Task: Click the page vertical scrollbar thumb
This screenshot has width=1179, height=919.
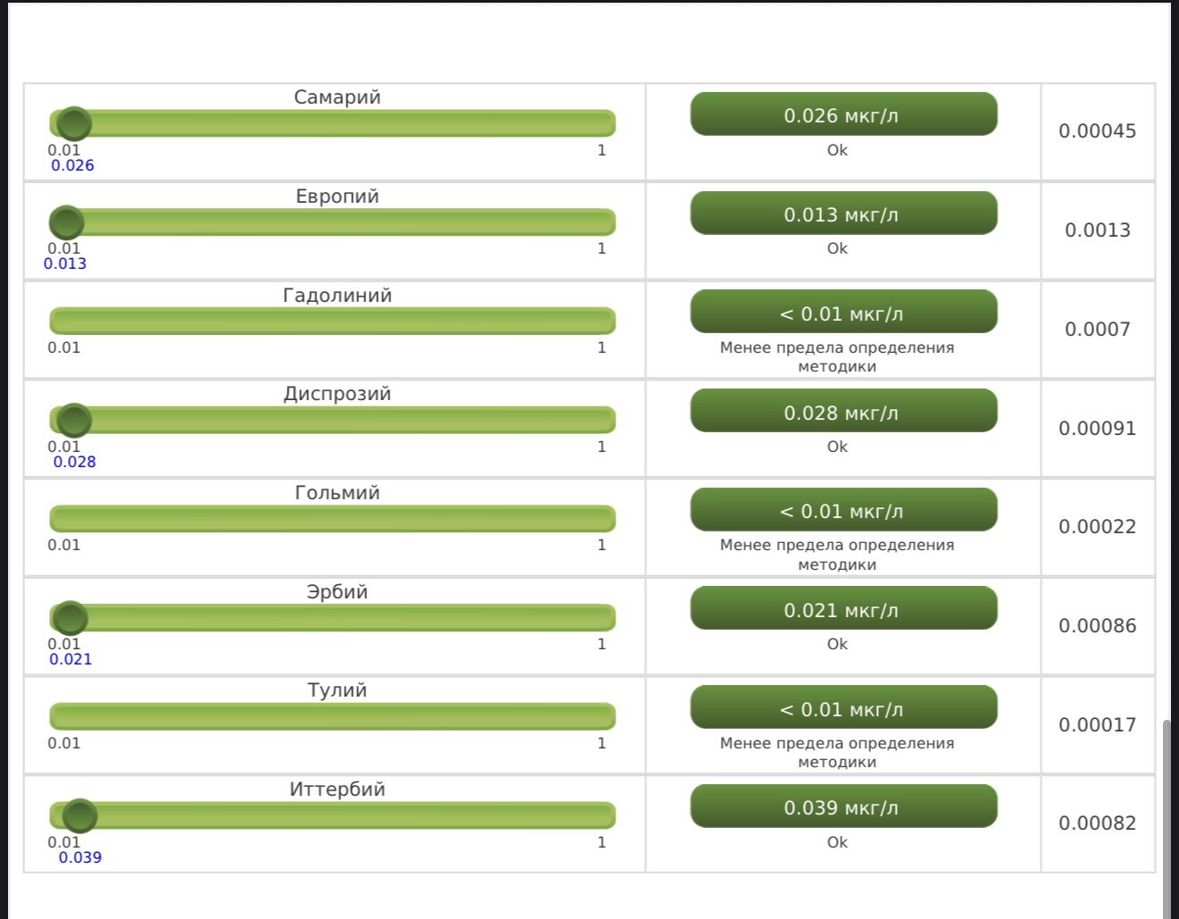Action: (1166, 817)
